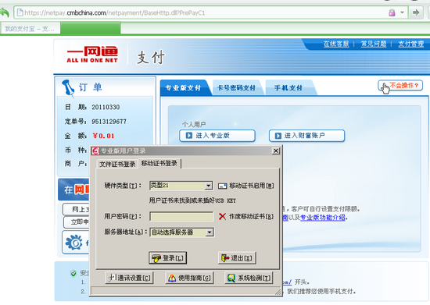Open the 硬件类型 dropdown
The width and height of the screenshot is (430, 305).
(x=208, y=186)
